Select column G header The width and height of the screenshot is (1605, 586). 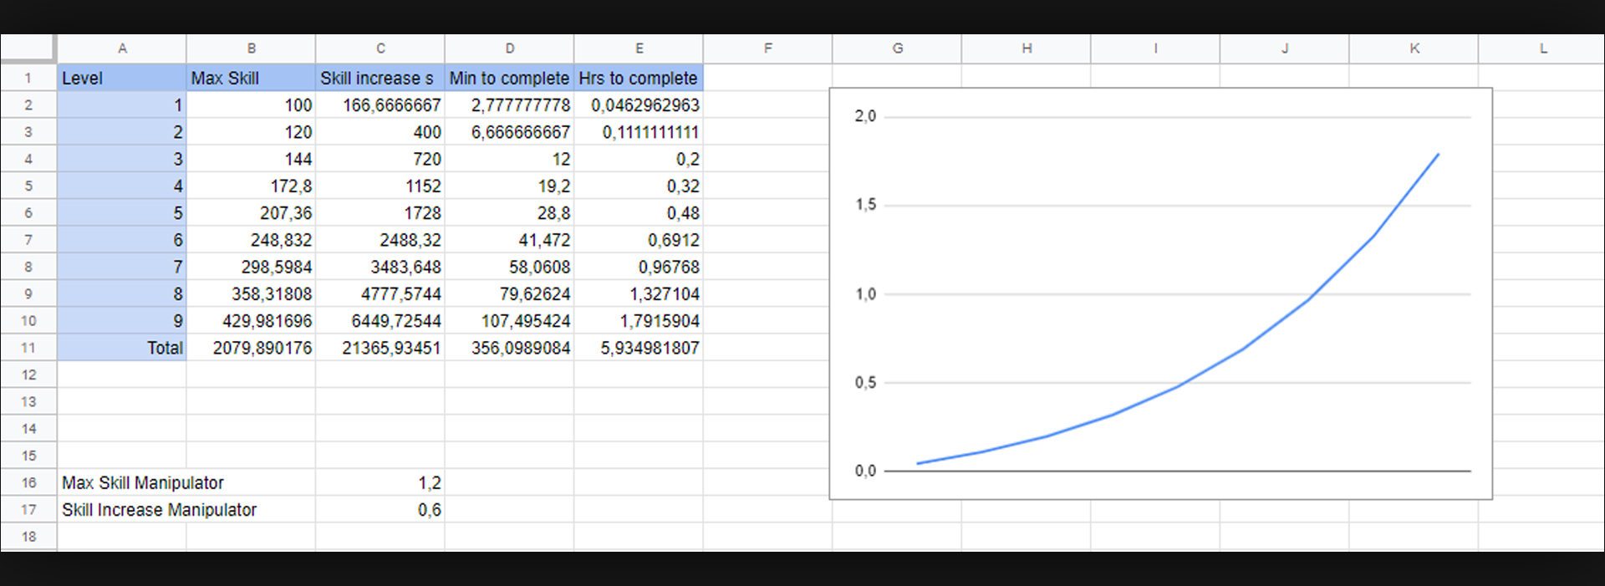pyautogui.click(x=897, y=48)
